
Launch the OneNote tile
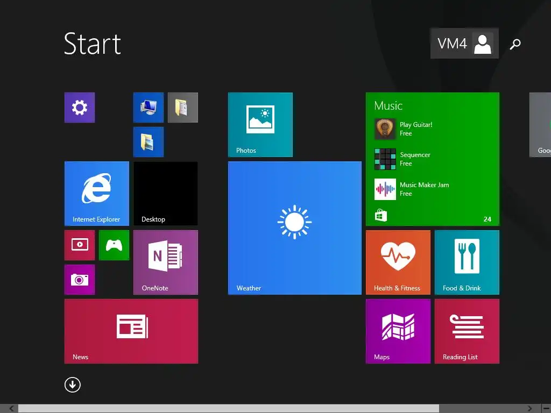166,262
